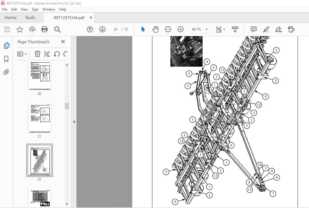Click the tractor photo in document
Screen dimensions: 309x208
186,51
